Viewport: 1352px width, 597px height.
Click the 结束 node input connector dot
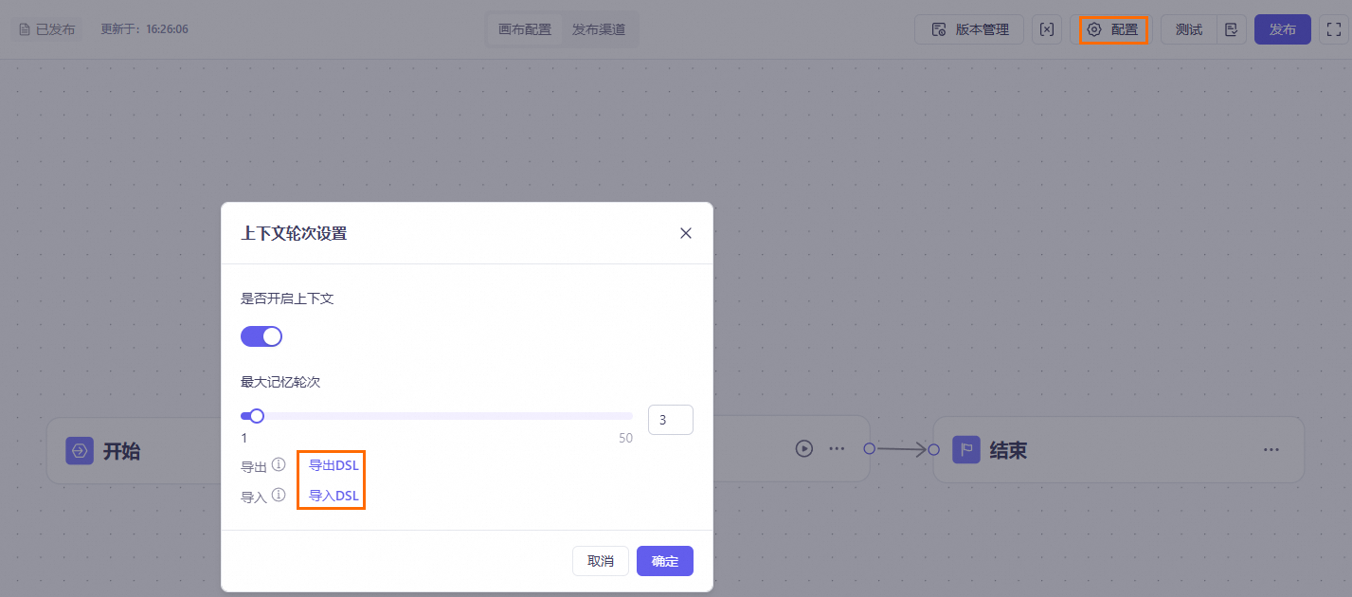point(933,449)
